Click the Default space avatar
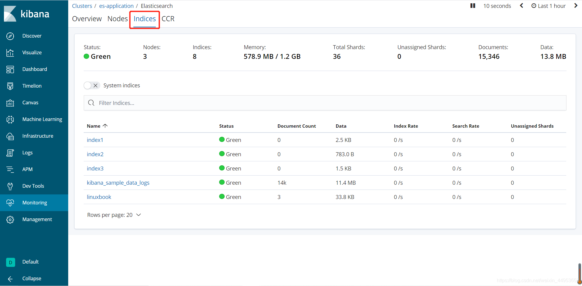The height and width of the screenshot is (286, 582). click(x=10, y=262)
